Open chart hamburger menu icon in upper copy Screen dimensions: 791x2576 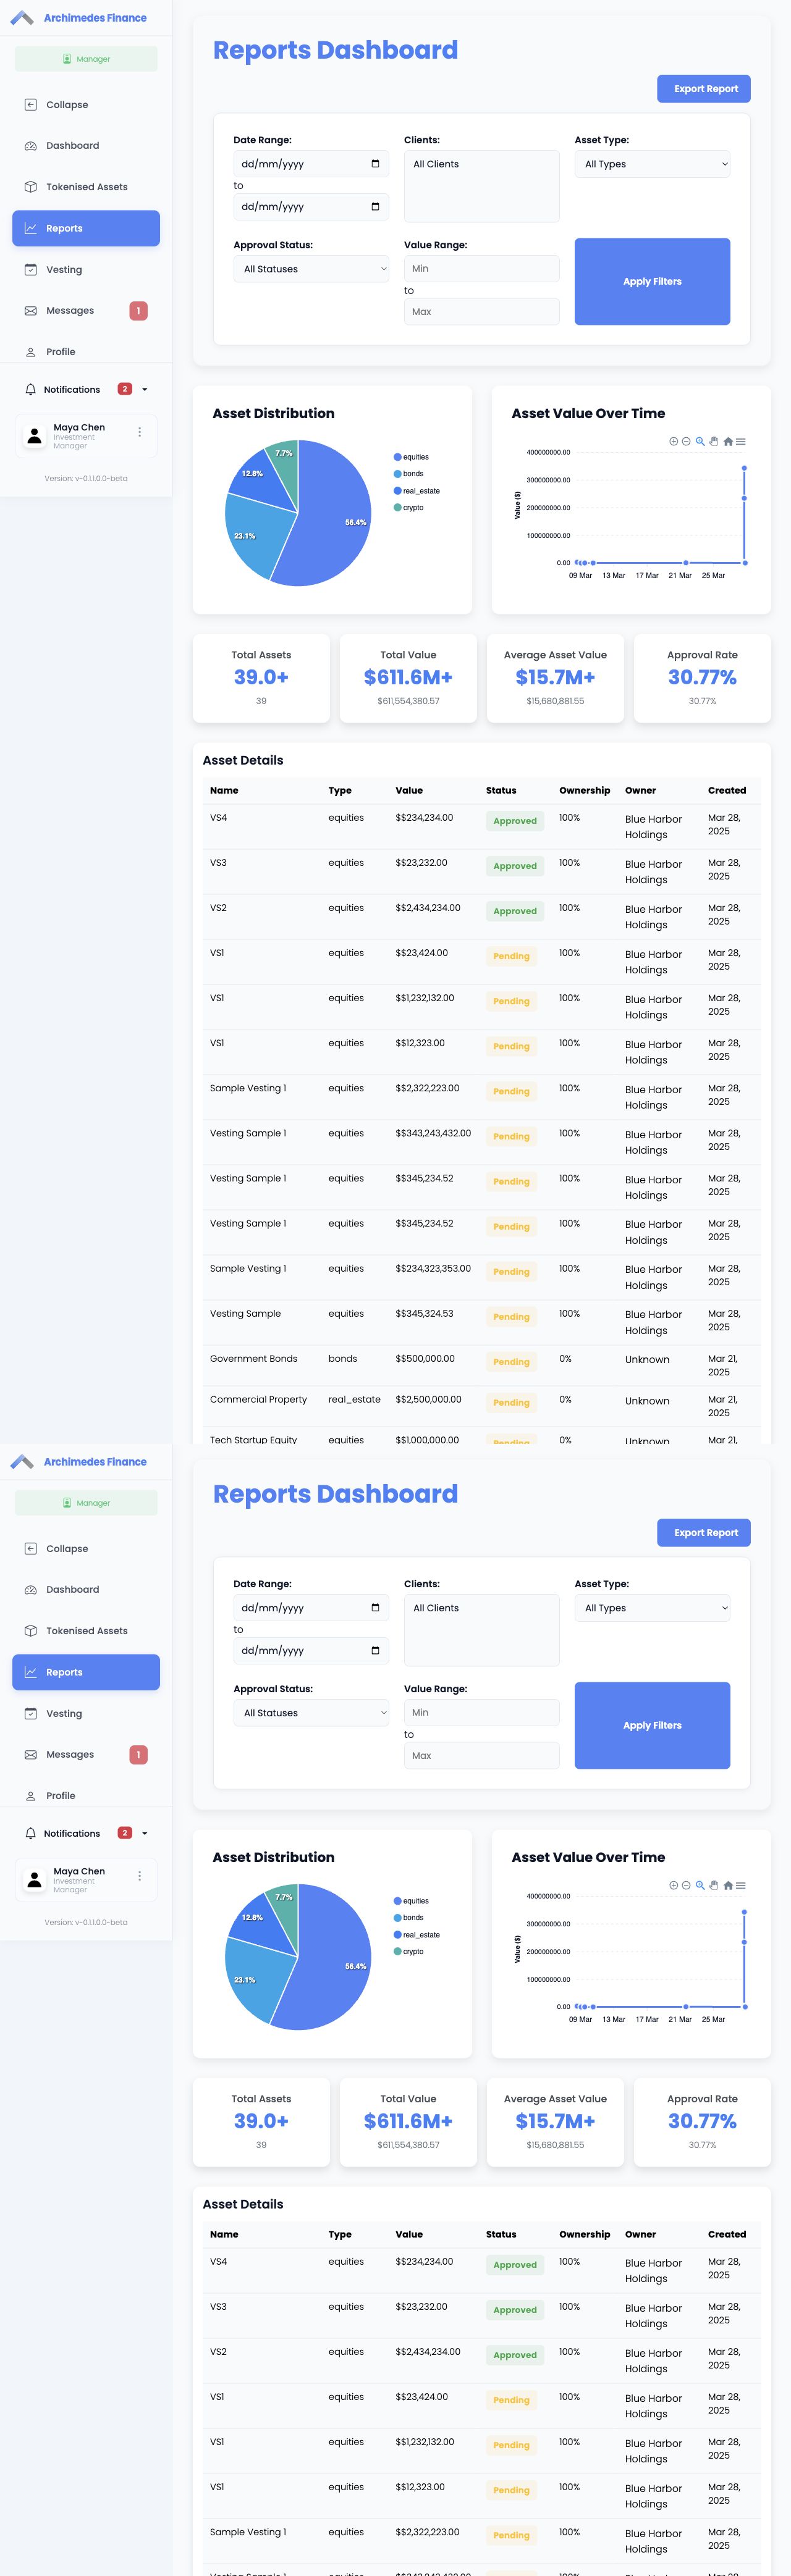click(741, 441)
